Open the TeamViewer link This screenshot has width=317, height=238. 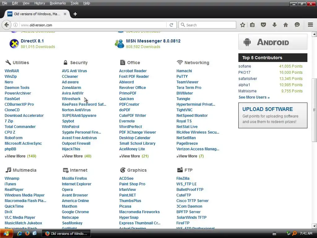[x=187, y=82]
